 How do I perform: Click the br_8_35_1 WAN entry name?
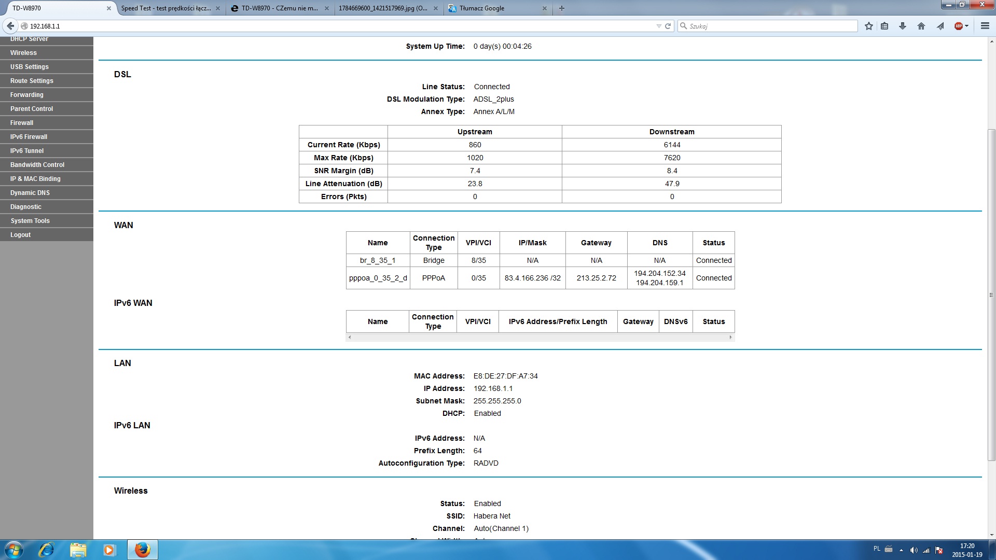point(378,260)
